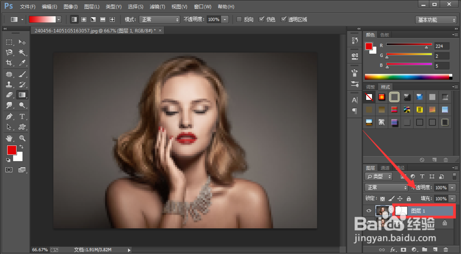461x254 pixels.
Task: Select the Hand tool
Action: point(9,138)
